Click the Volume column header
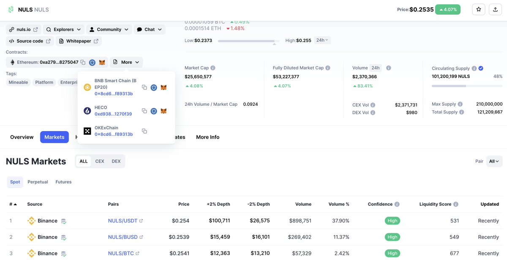 (x=303, y=204)
